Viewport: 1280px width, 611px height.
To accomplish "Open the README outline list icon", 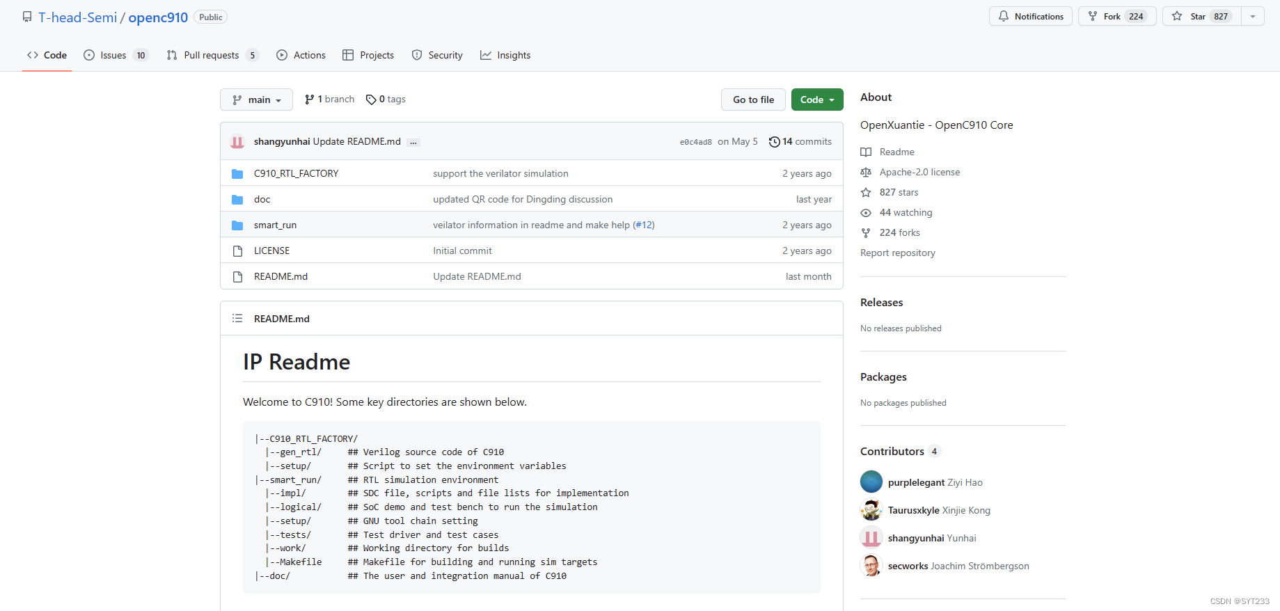I will [x=237, y=318].
